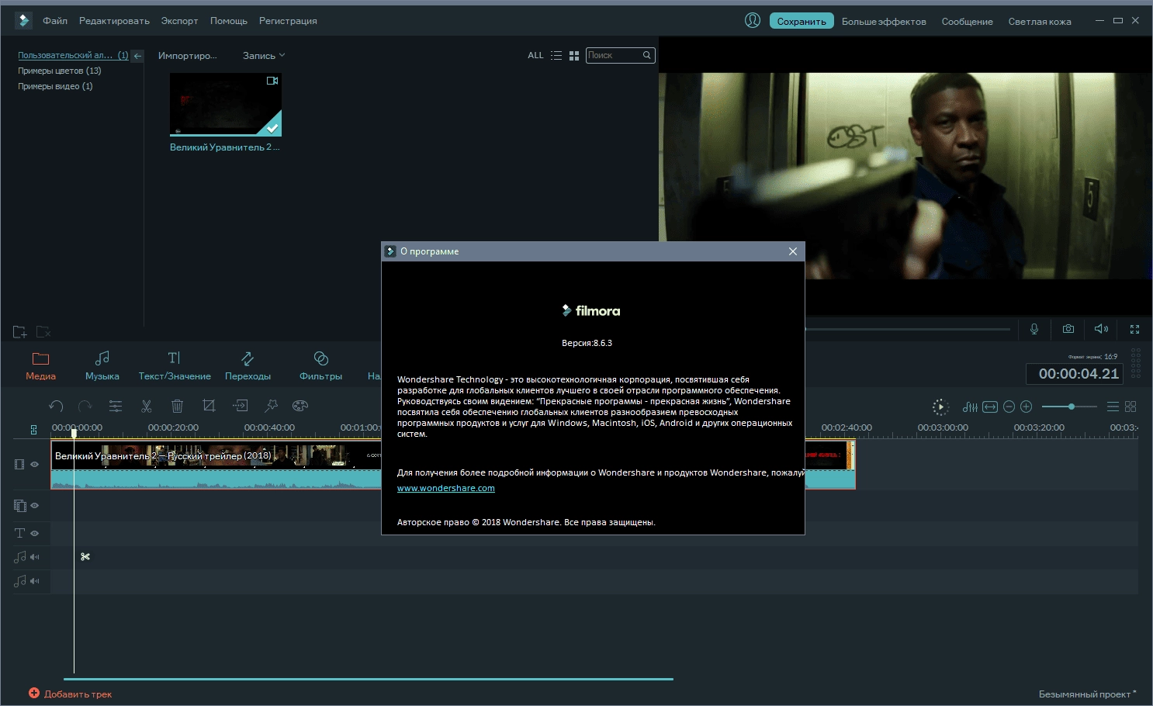Click the Сохранить button

(x=802, y=21)
